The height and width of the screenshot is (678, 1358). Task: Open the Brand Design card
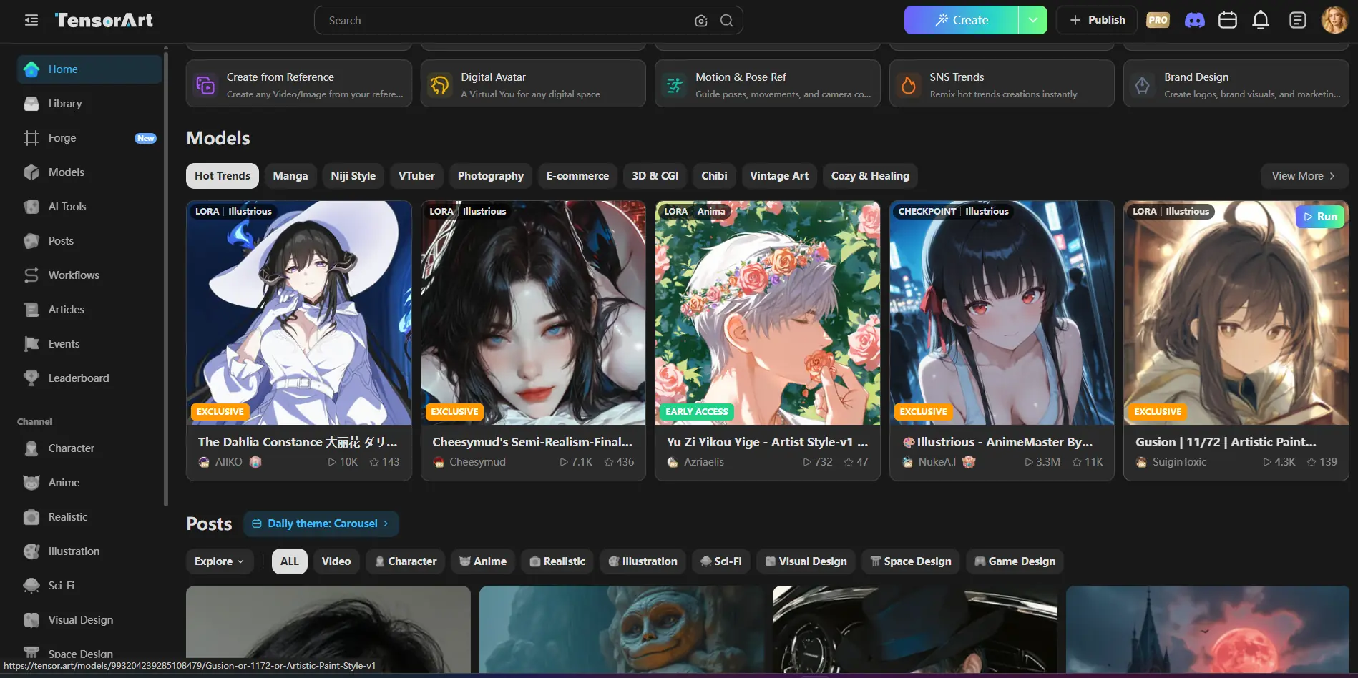[x=1236, y=84]
